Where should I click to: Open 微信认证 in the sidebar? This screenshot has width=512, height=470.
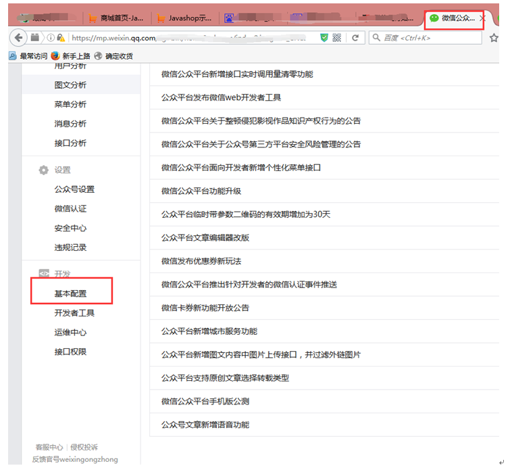point(70,208)
